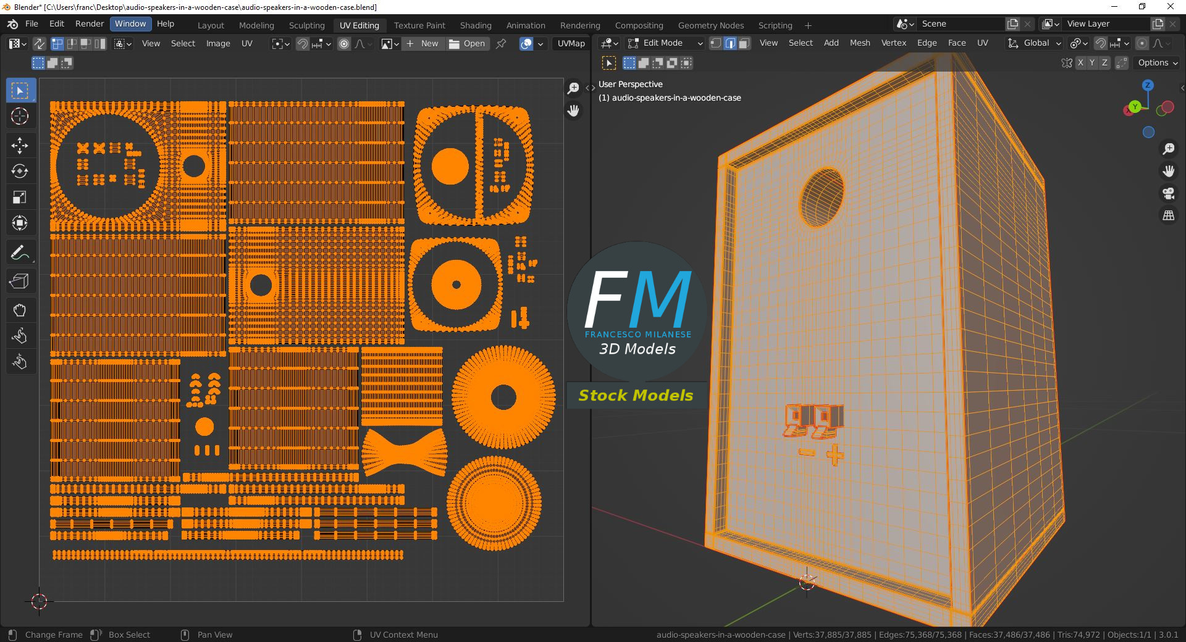The height and width of the screenshot is (642, 1186).
Task: Expand the Global transform orientation dropdown
Action: [x=1035, y=43]
